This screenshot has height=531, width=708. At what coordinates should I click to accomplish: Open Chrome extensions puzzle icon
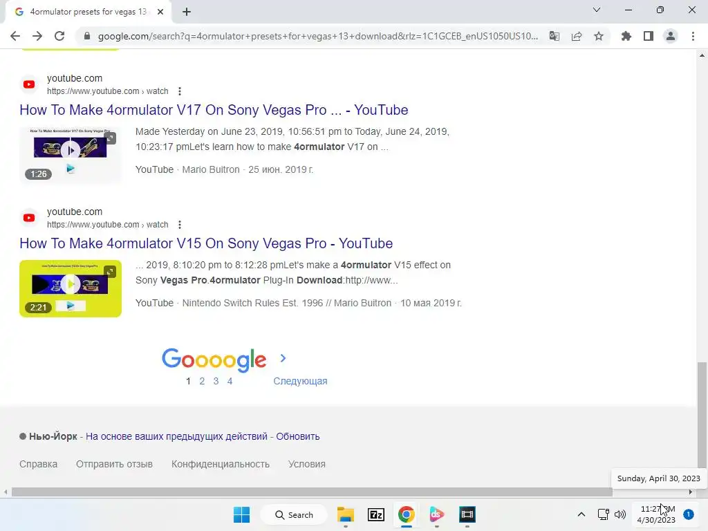click(626, 36)
